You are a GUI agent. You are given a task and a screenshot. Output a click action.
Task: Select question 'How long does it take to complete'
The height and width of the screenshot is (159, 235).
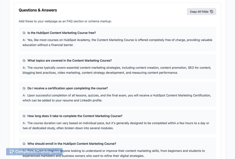[x=75, y=116]
